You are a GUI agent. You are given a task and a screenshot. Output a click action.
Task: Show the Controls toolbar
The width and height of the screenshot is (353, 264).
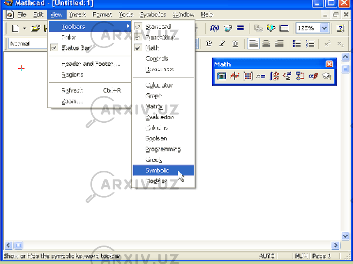(x=163, y=59)
